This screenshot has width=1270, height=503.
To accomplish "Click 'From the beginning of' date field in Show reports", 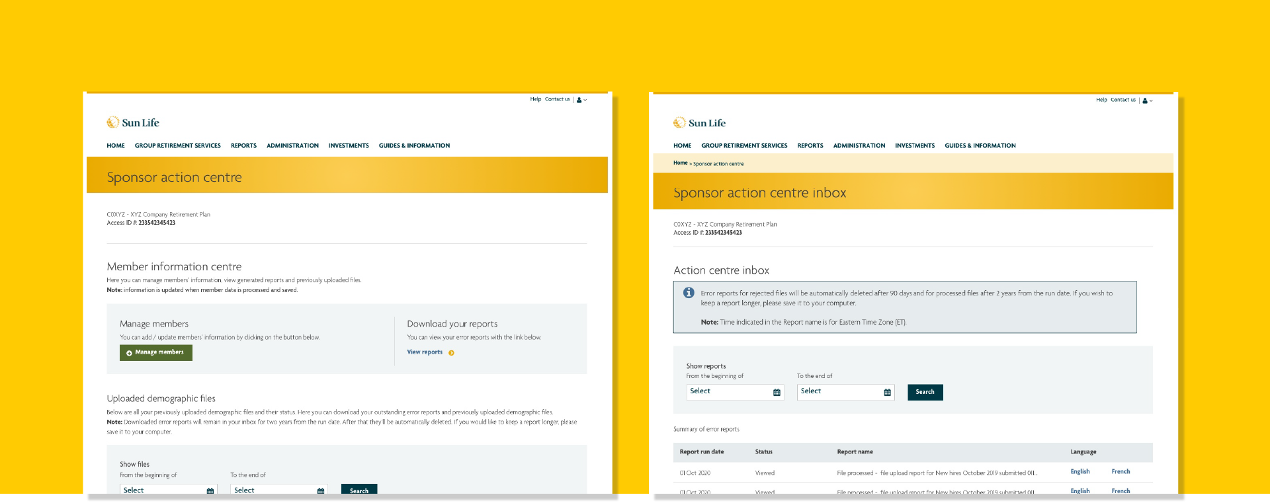I will [x=728, y=392].
